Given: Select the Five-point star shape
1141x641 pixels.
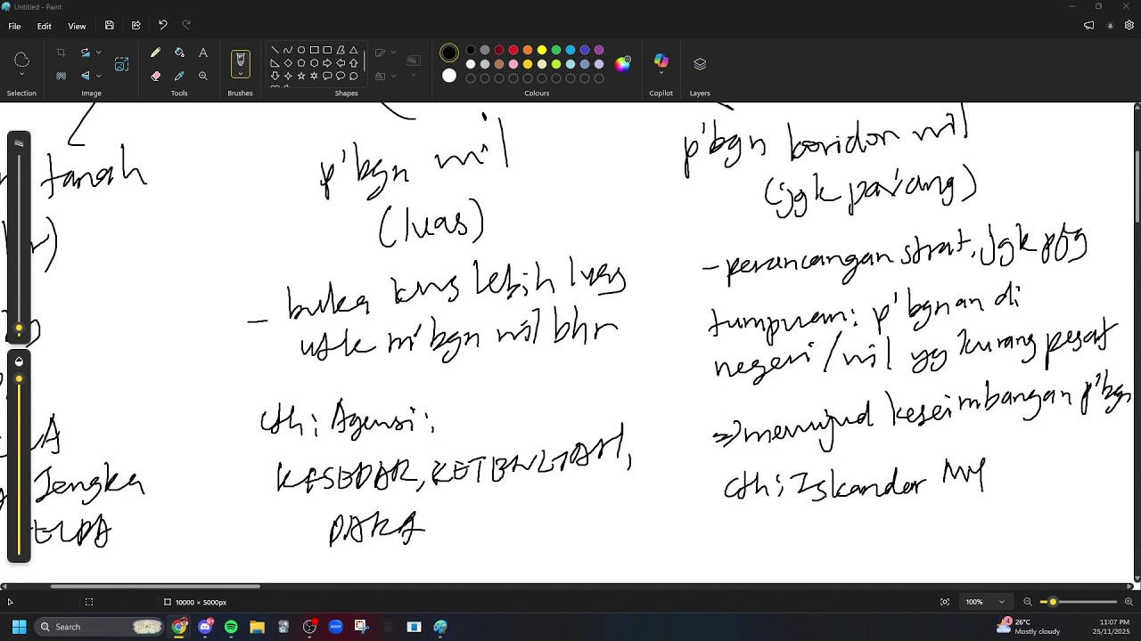Looking at the screenshot, I should click(x=301, y=77).
